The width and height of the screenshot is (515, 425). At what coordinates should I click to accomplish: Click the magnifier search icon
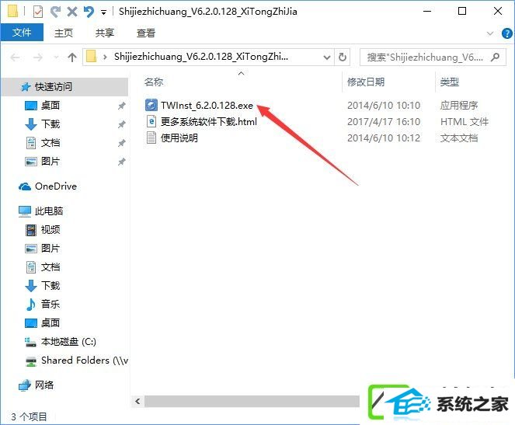[x=496, y=57]
